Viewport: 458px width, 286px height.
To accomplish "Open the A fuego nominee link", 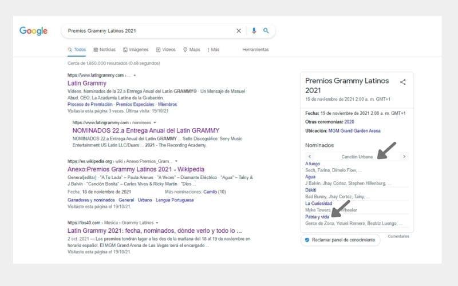I will pyautogui.click(x=313, y=164).
